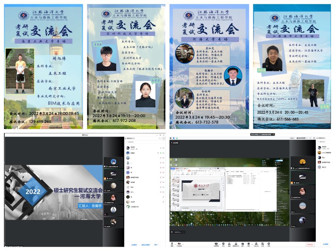The height and width of the screenshot is (251, 335).
Task: Toggle fullscreen icon in right meeting top bar
Action: coord(310,138)
